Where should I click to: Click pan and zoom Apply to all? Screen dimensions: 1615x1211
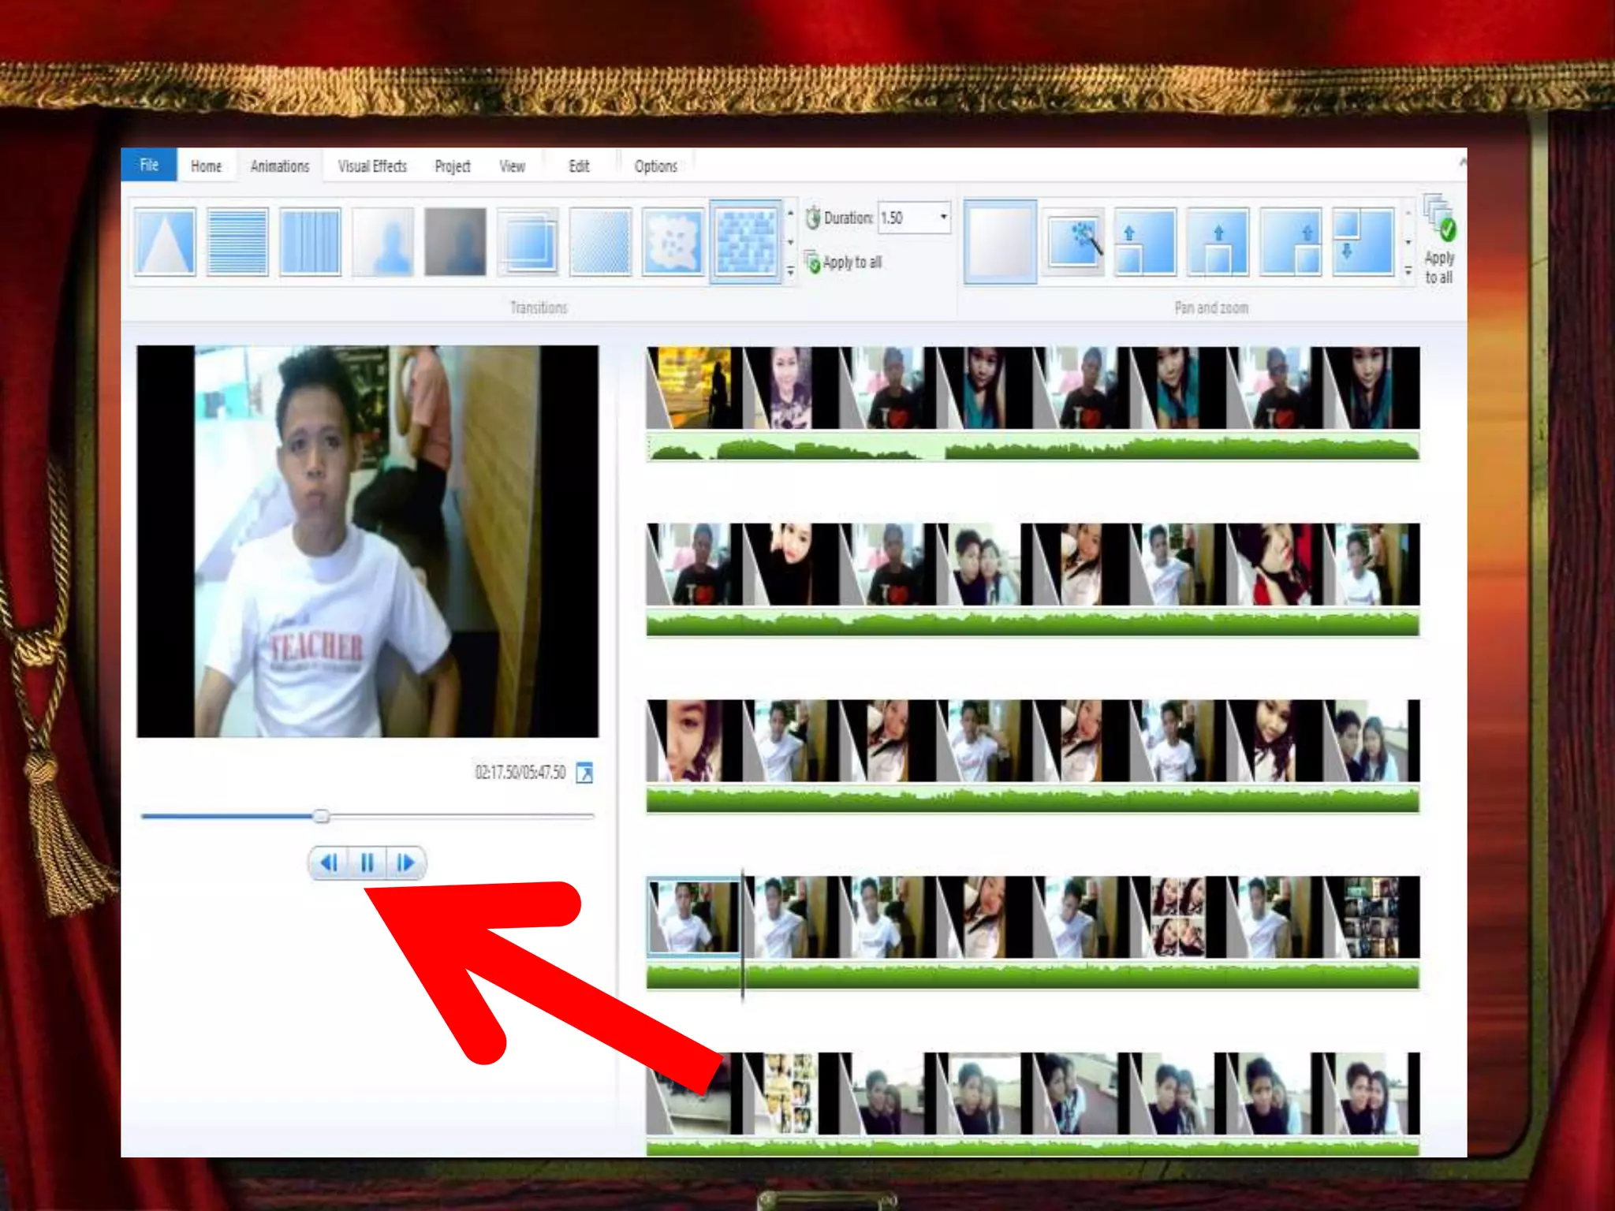point(1439,241)
